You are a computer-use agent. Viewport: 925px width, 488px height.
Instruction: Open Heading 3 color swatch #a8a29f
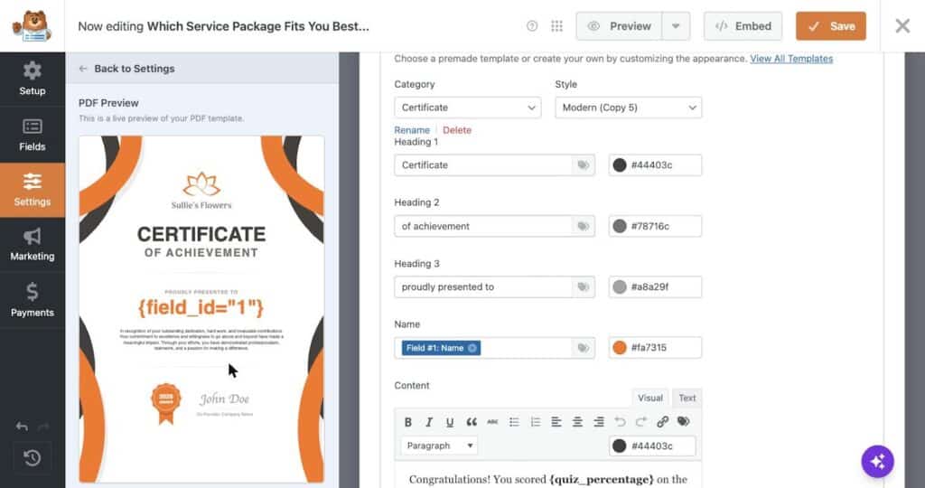(620, 286)
